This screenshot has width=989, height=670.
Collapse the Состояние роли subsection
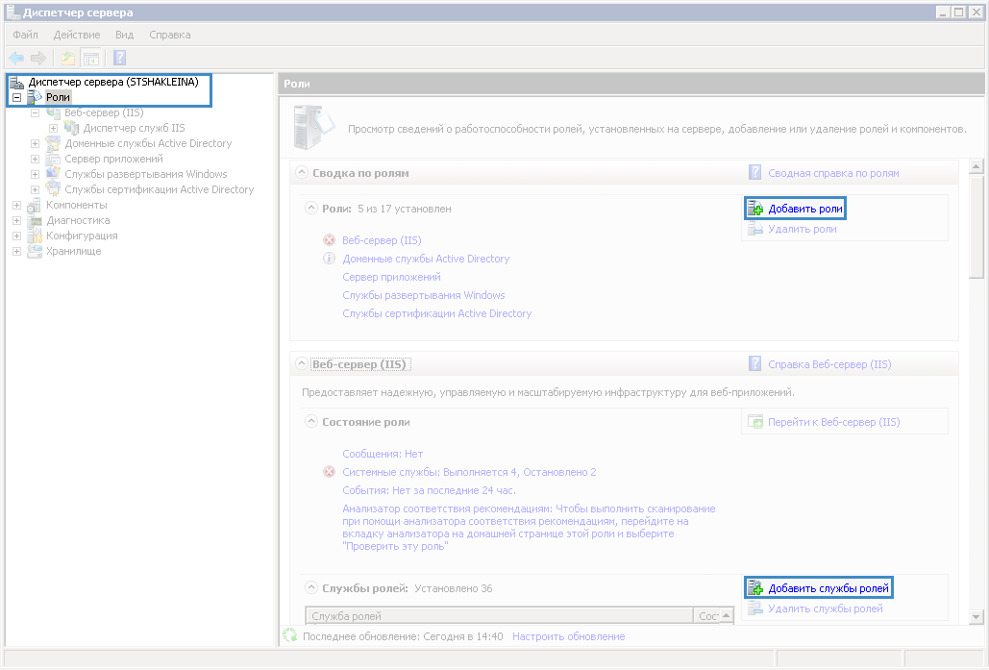tap(310, 422)
